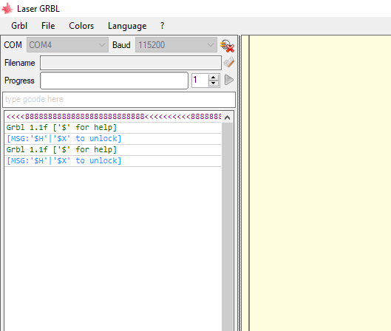Click the first Grbl 1.1f help line
This screenshot has height=331, width=391.
tap(112, 128)
